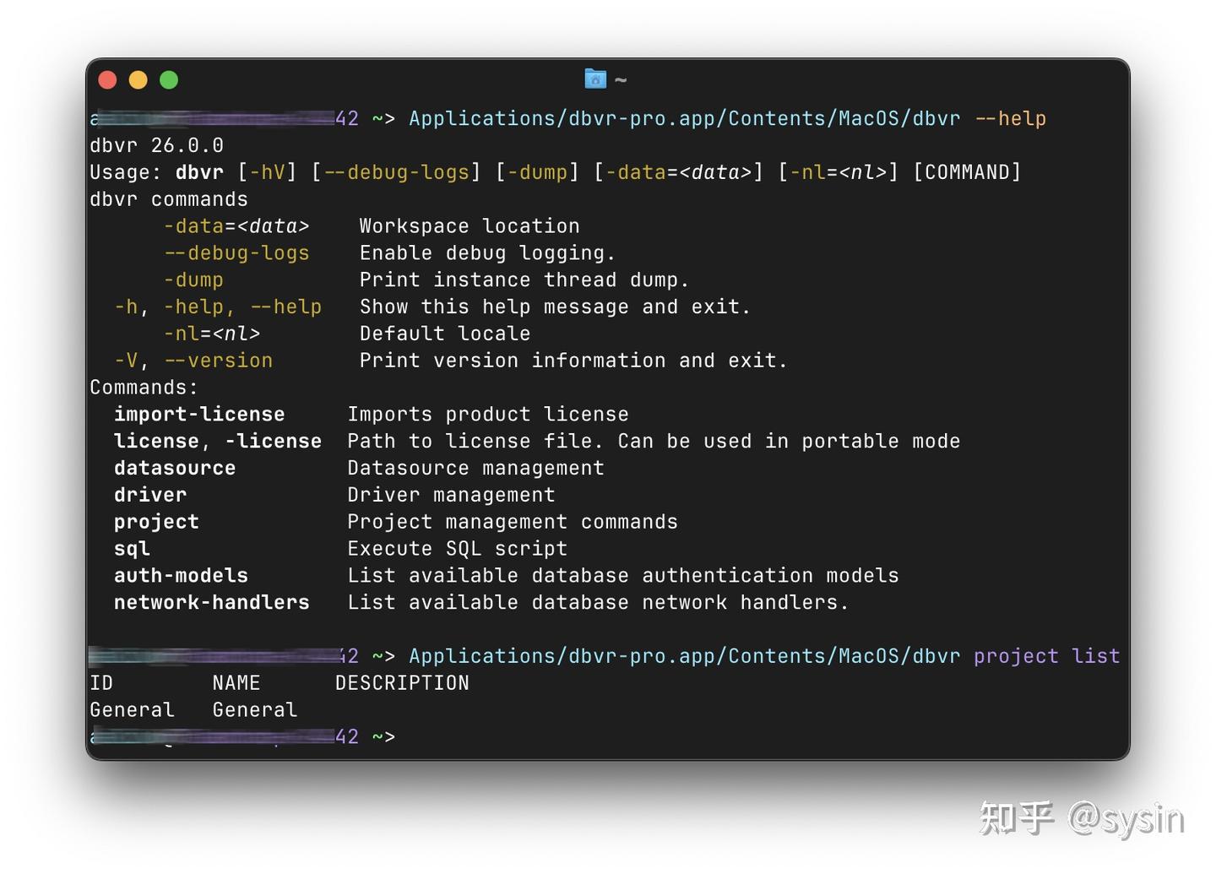This screenshot has height=874, width=1216.
Task: Minimize the terminal with the yellow button
Action: [x=138, y=80]
